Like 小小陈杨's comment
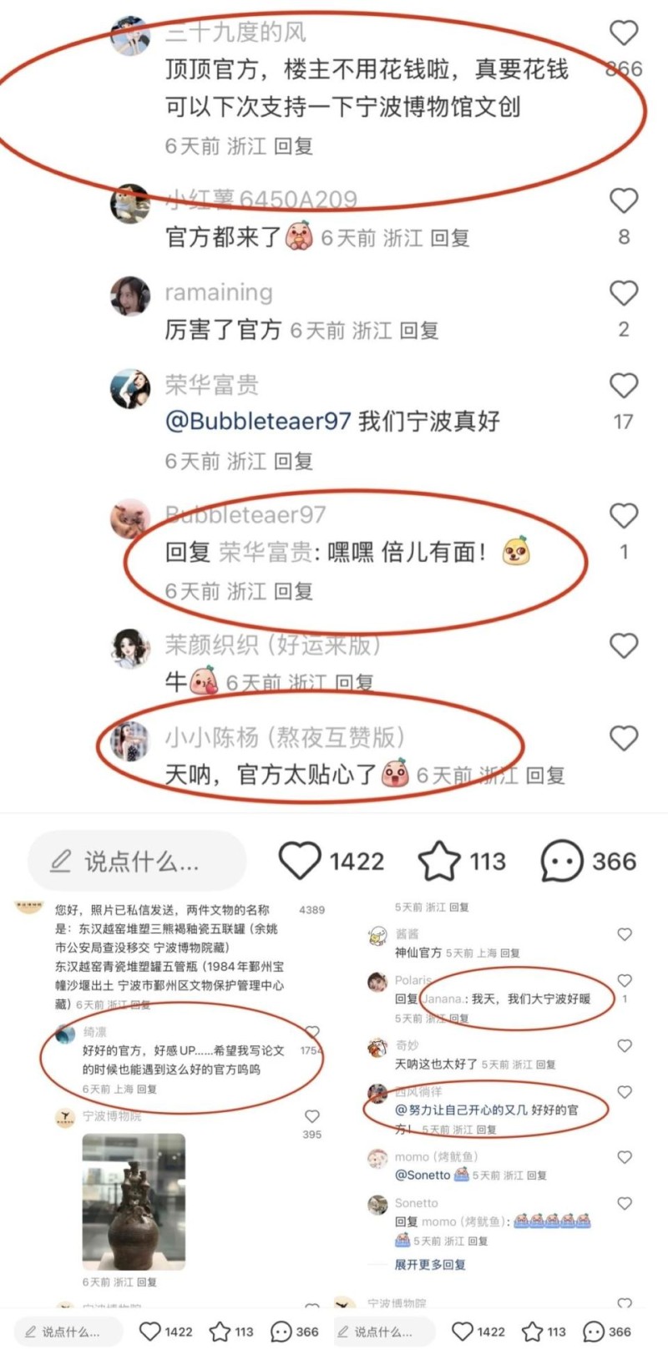The height and width of the screenshot is (1350, 668). pos(624,738)
